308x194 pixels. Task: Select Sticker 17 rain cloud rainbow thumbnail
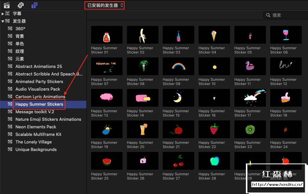250,98
